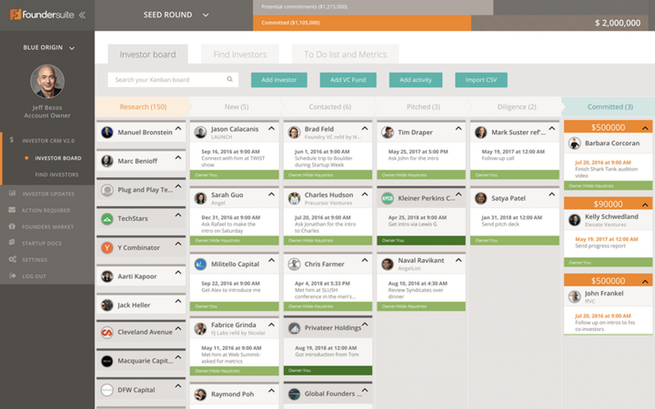655x409 pixels.
Task: Click the orange Committed ($1,105,000) progress bar
Action: 362,23
